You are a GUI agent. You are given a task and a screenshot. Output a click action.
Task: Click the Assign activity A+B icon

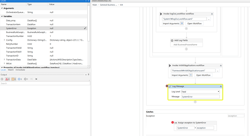point(176,123)
